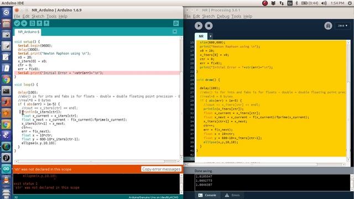Click the Arduino Save sketch icon
Image resolution: width=354 pixels, height=199 pixels.
tap(46, 23)
